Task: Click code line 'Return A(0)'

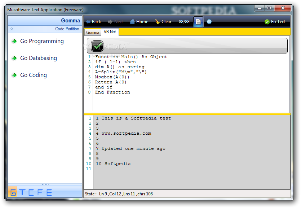Action: [111, 82]
